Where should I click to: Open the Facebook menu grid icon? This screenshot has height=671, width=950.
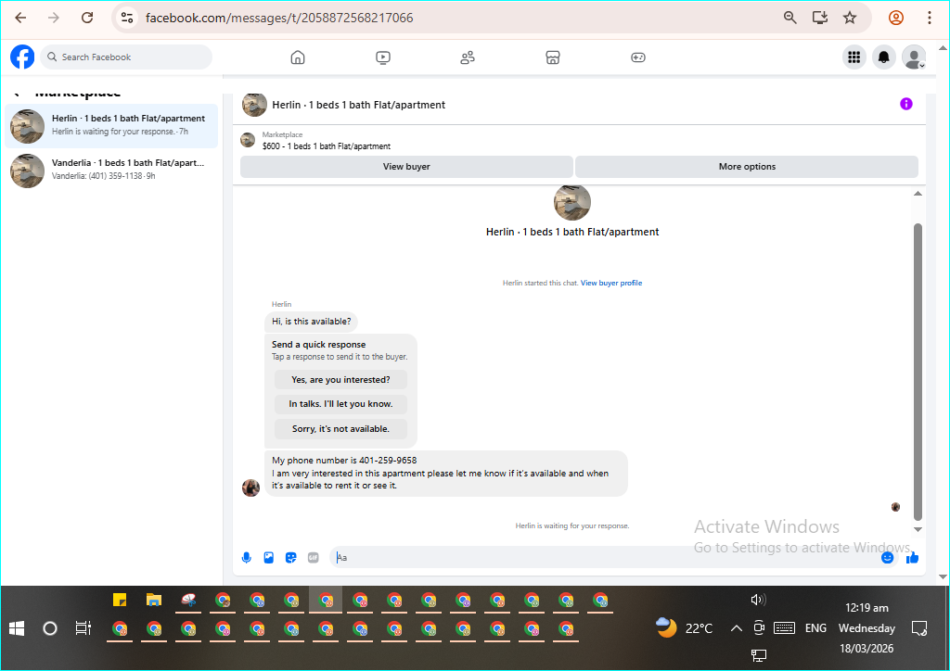[854, 57]
